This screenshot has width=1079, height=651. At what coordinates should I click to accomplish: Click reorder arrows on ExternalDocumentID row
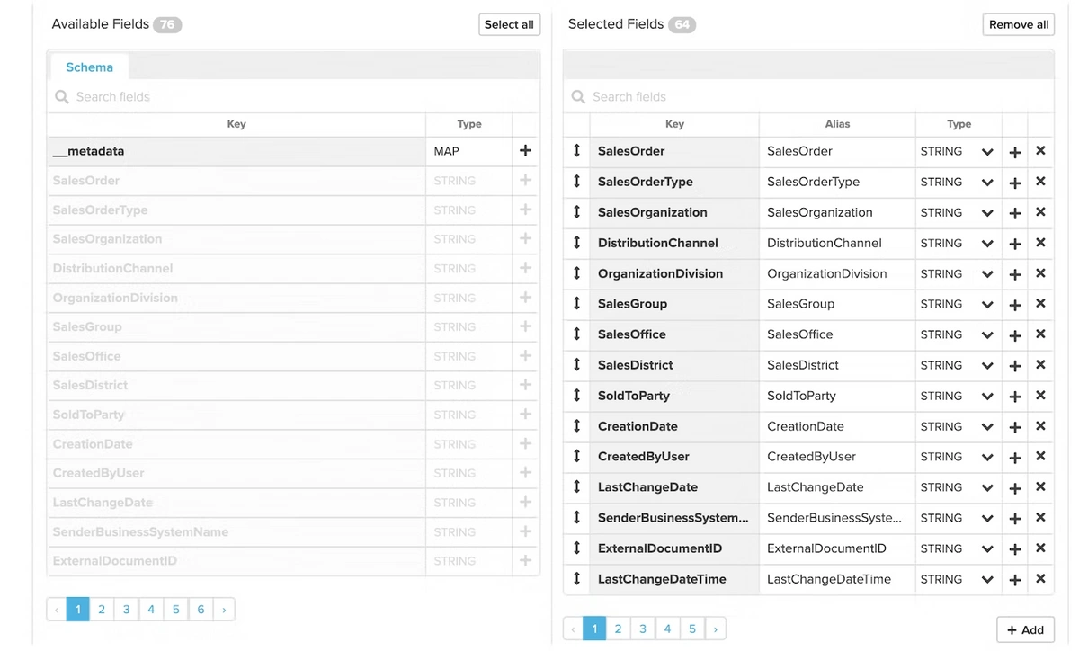coord(576,548)
